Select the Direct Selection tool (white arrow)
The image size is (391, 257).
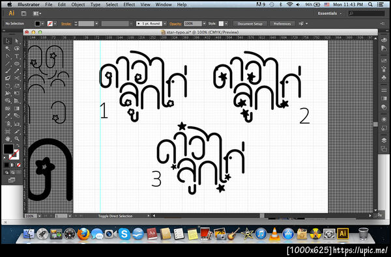17,41
